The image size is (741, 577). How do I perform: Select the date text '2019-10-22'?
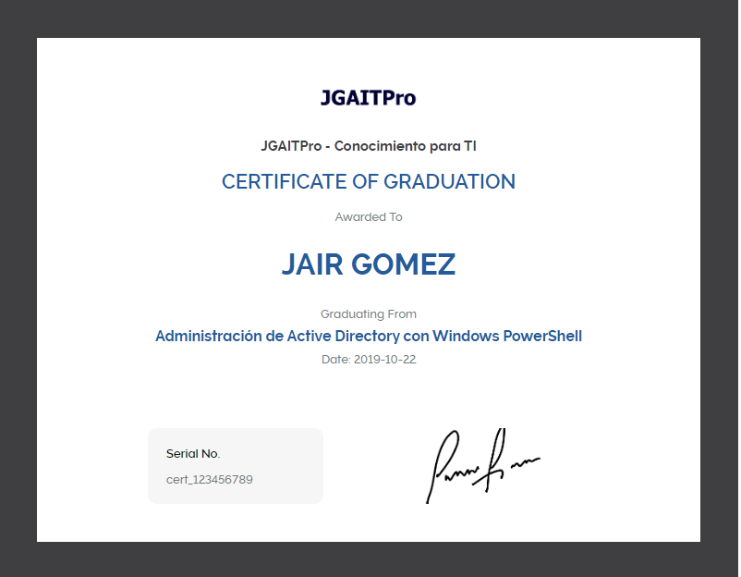[384, 360]
